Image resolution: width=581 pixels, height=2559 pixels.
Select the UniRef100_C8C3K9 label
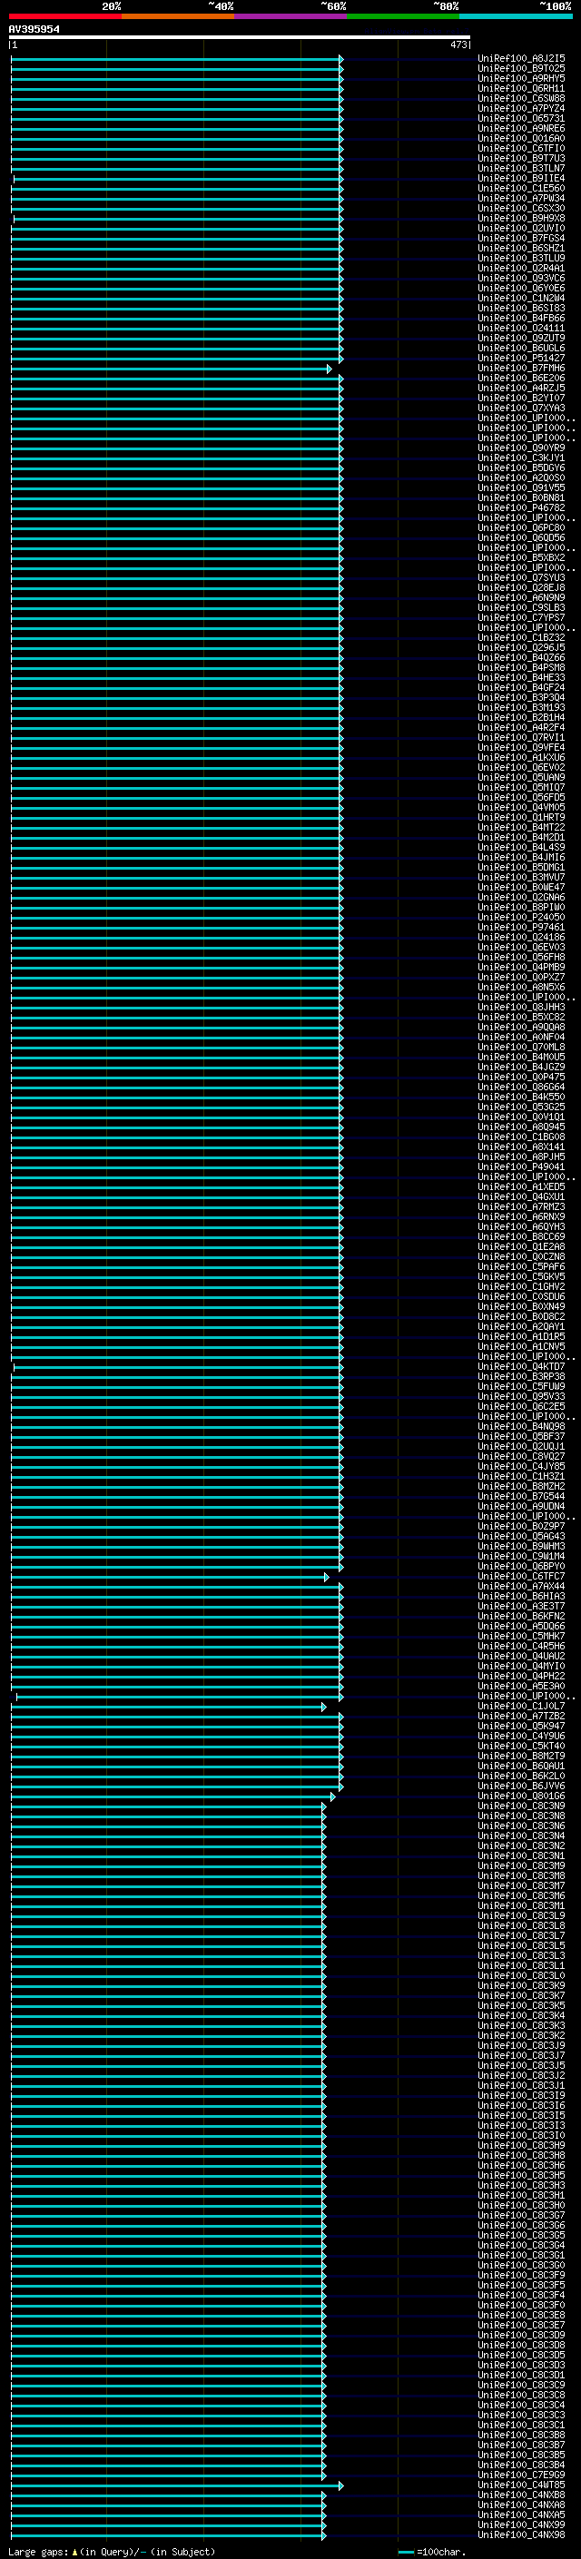click(x=521, y=1987)
